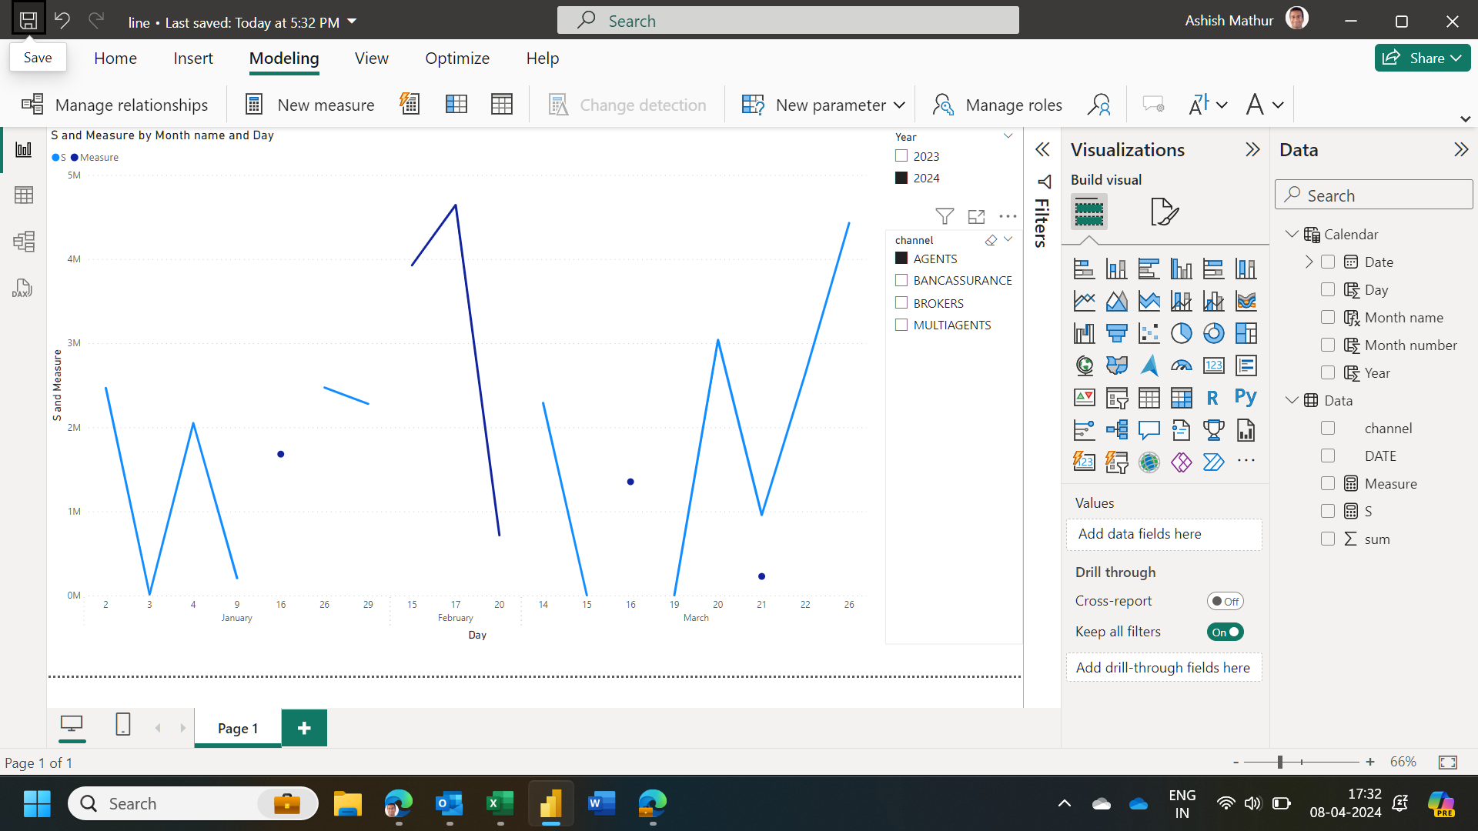Select the Gauge visual
This screenshot has width=1478, height=831.
(1181, 365)
